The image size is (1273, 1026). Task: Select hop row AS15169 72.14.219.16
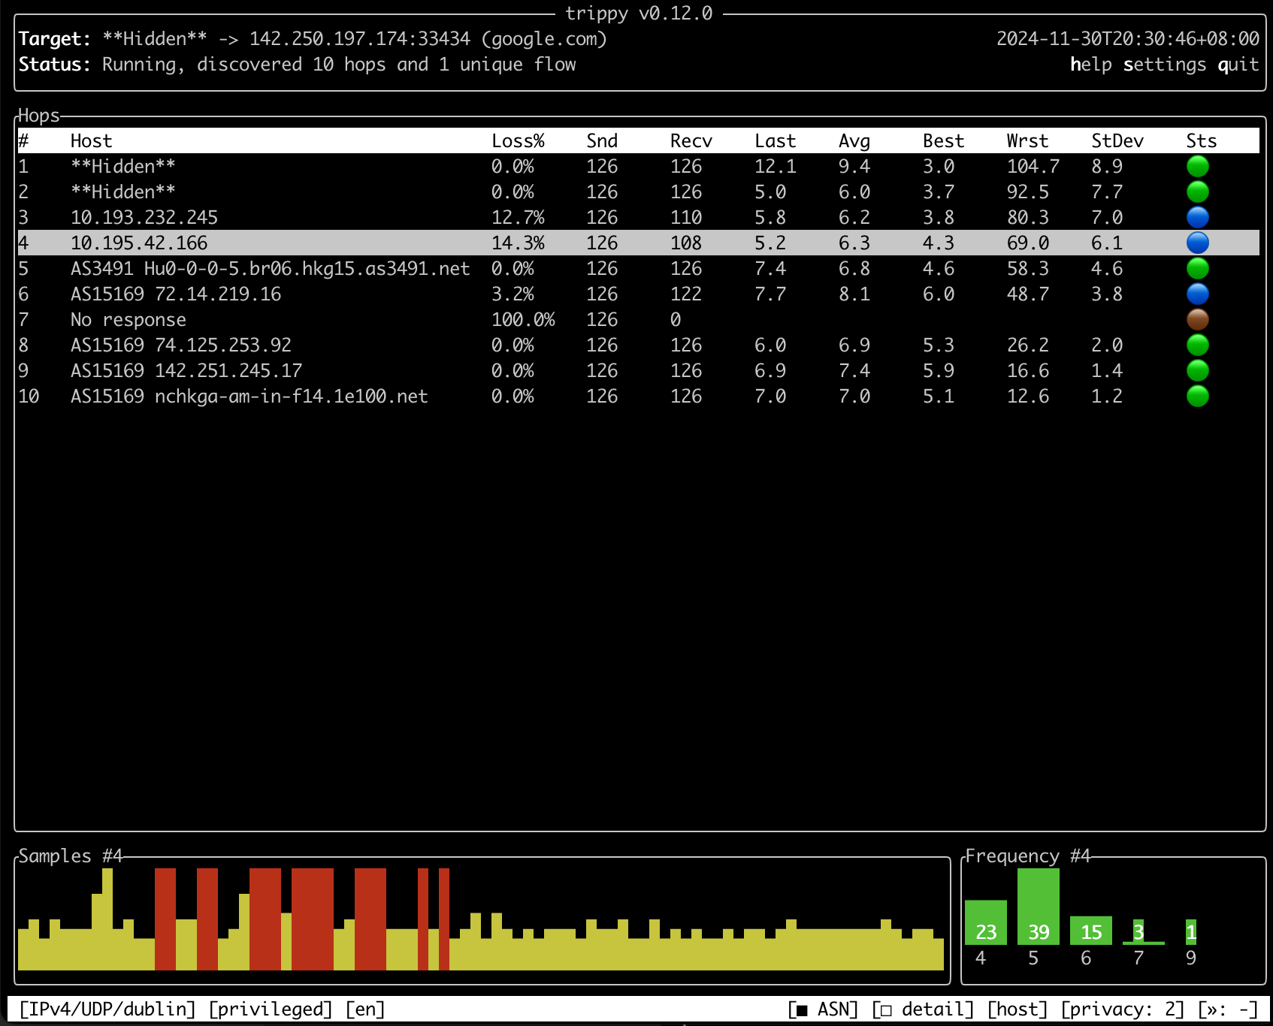pos(638,294)
